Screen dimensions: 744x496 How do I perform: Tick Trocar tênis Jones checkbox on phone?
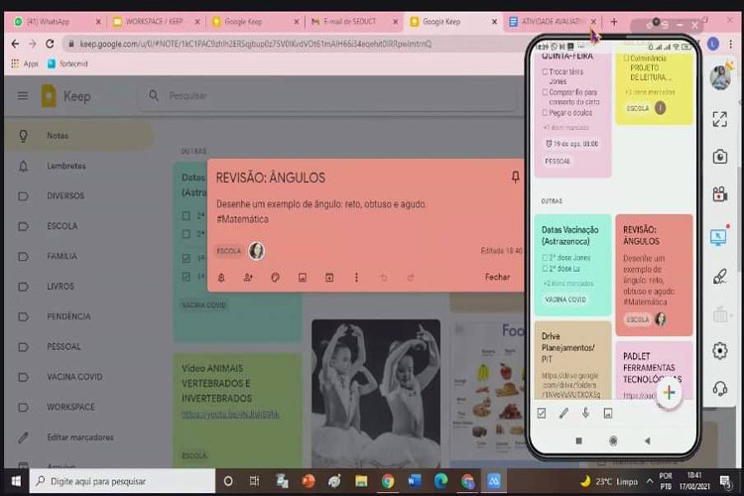[545, 72]
